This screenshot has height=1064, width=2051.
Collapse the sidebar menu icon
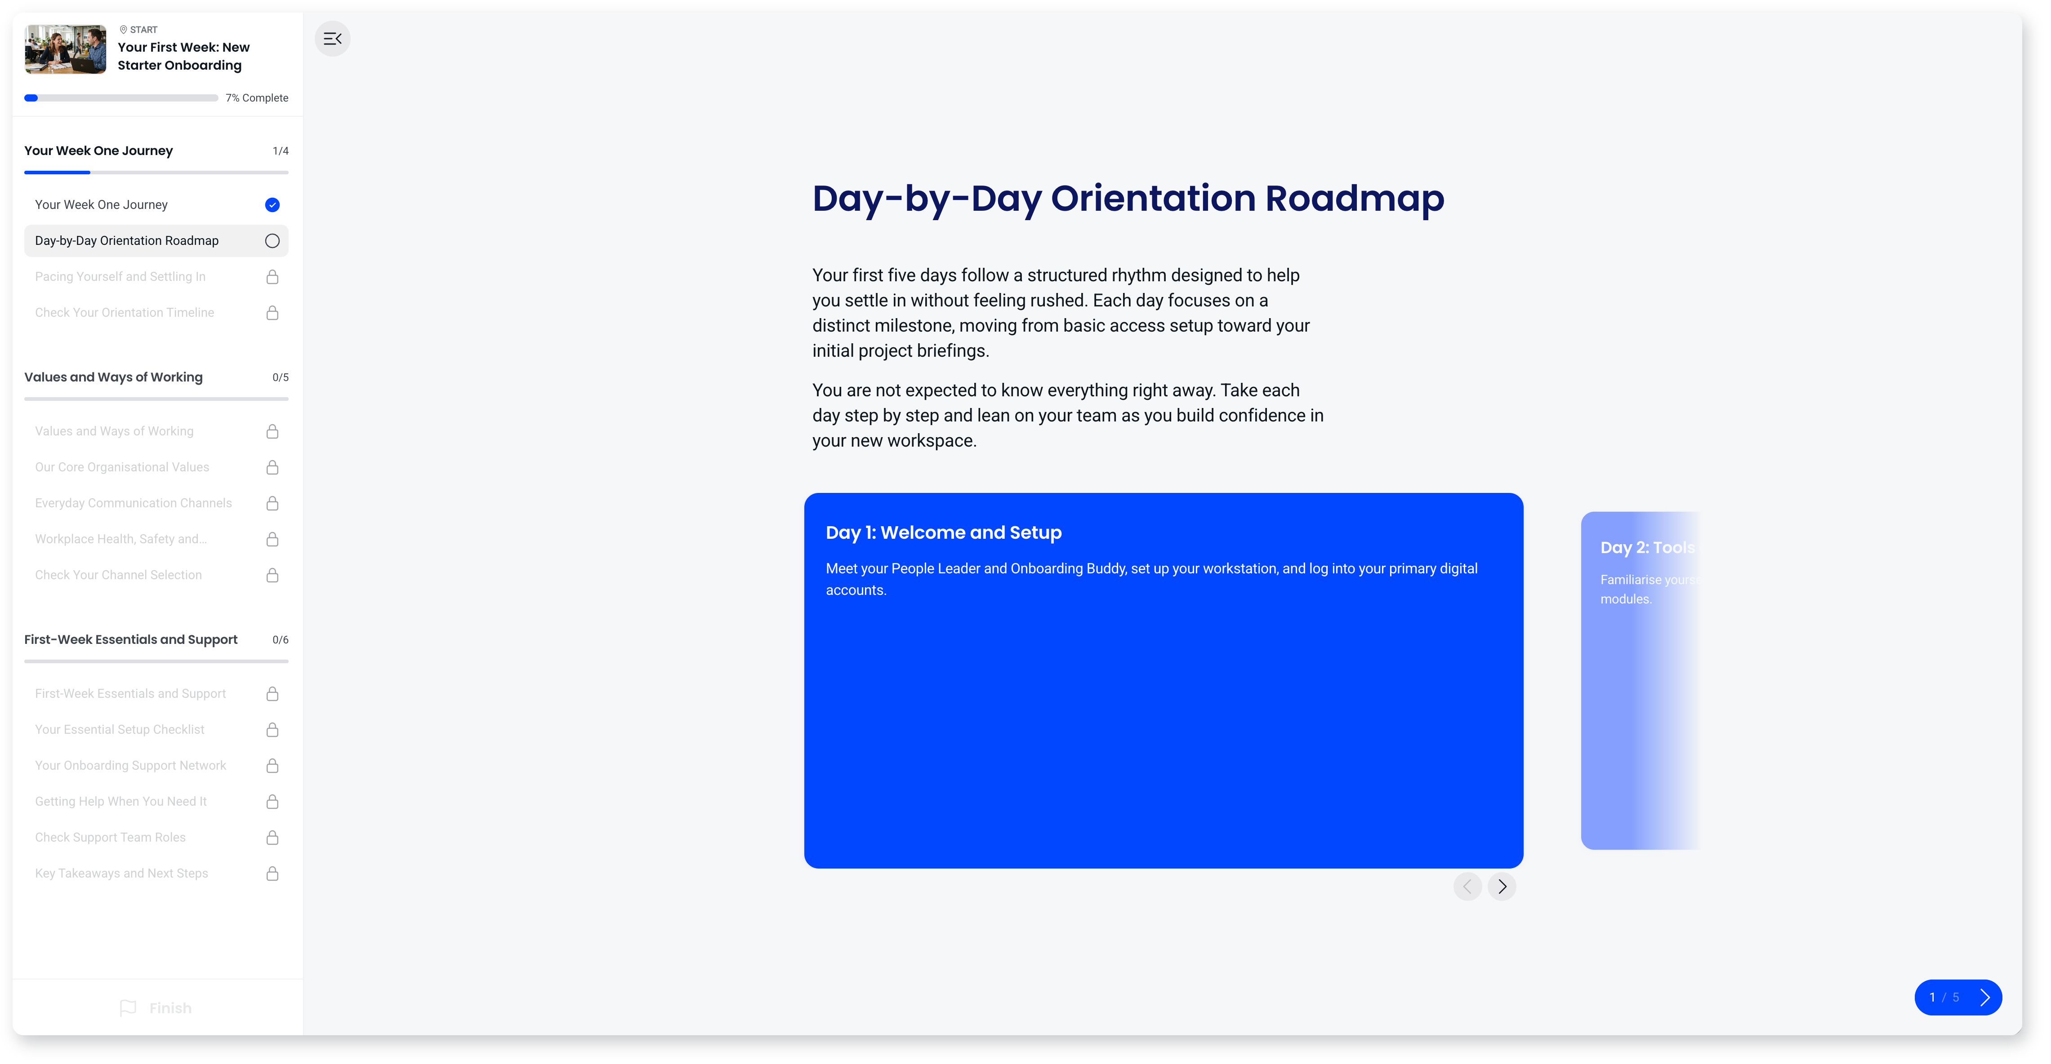point(332,38)
